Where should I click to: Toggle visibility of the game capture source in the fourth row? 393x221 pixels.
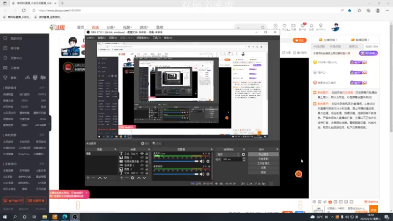142,166
